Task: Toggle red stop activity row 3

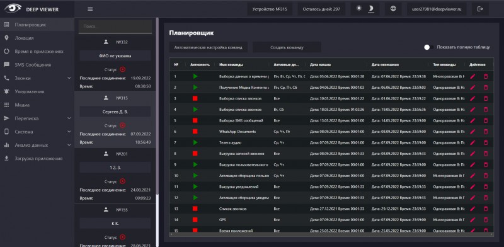Action: pos(195,98)
